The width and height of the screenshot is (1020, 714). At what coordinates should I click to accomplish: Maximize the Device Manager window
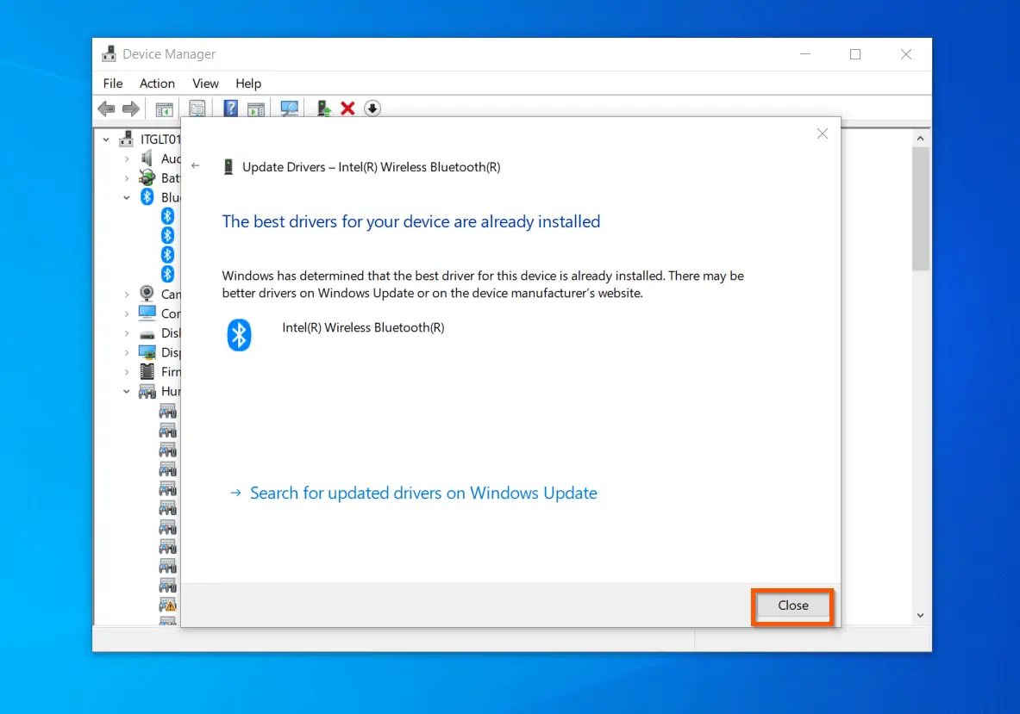pyautogui.click(x=855, y=54)
